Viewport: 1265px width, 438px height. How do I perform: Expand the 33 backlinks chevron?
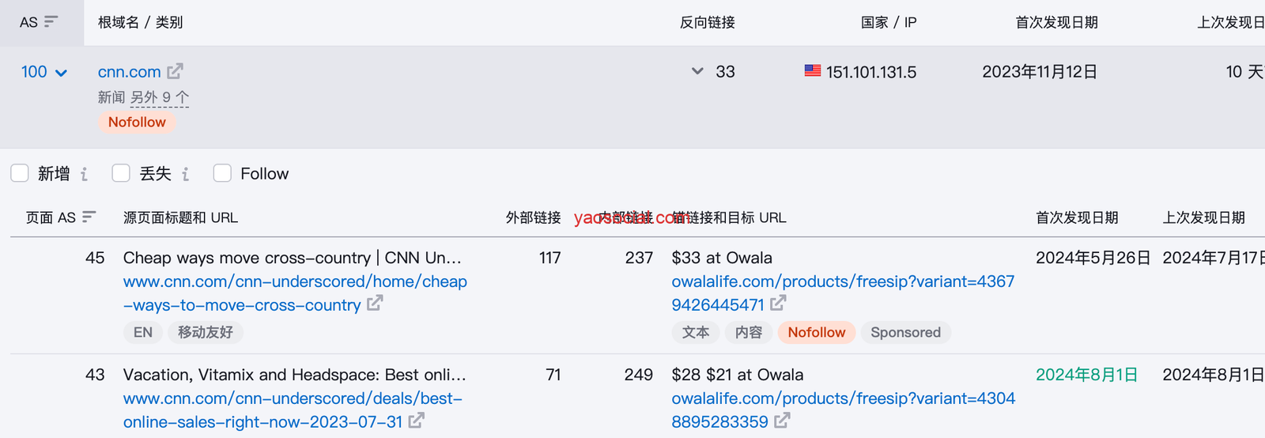click(x=697, y=71)
